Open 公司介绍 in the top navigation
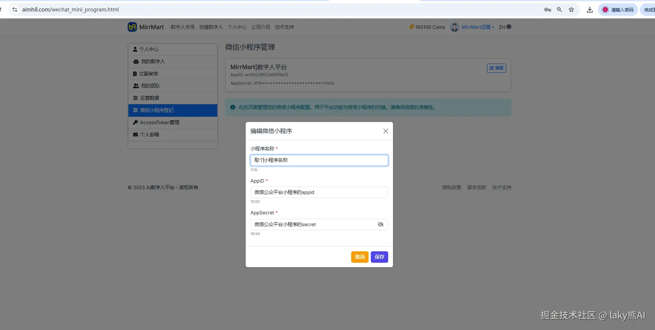 click(x=261, y=27)
